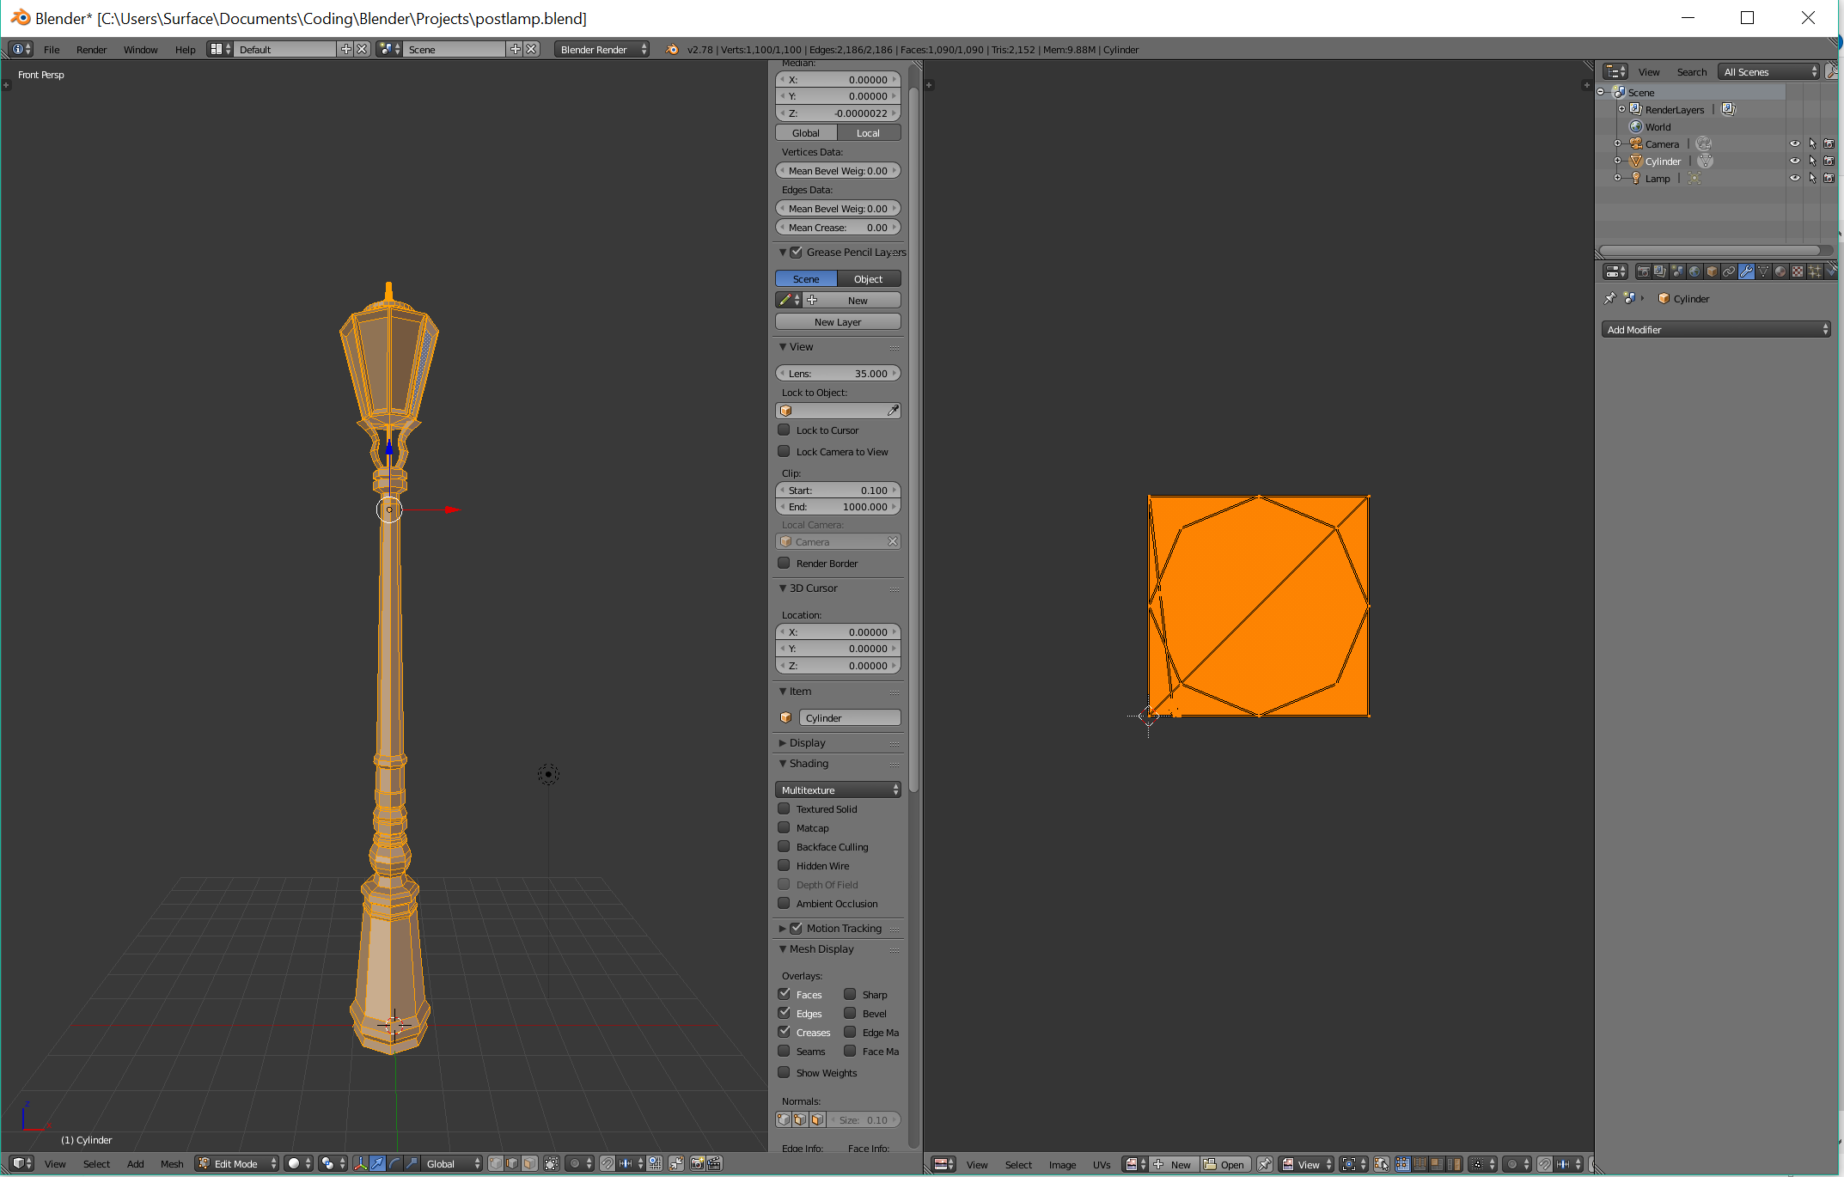This screenshot has height=1177, width=1844.
Task: Click the Lens 35.000 value slider
Action: coord(838,373)
